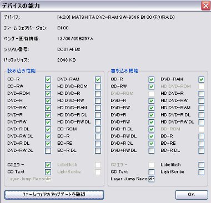Viewport: 211px width, 203px height.
Task: Toggle DVD+RW checkbox in read capabilities
Action: tap(48, 122)
